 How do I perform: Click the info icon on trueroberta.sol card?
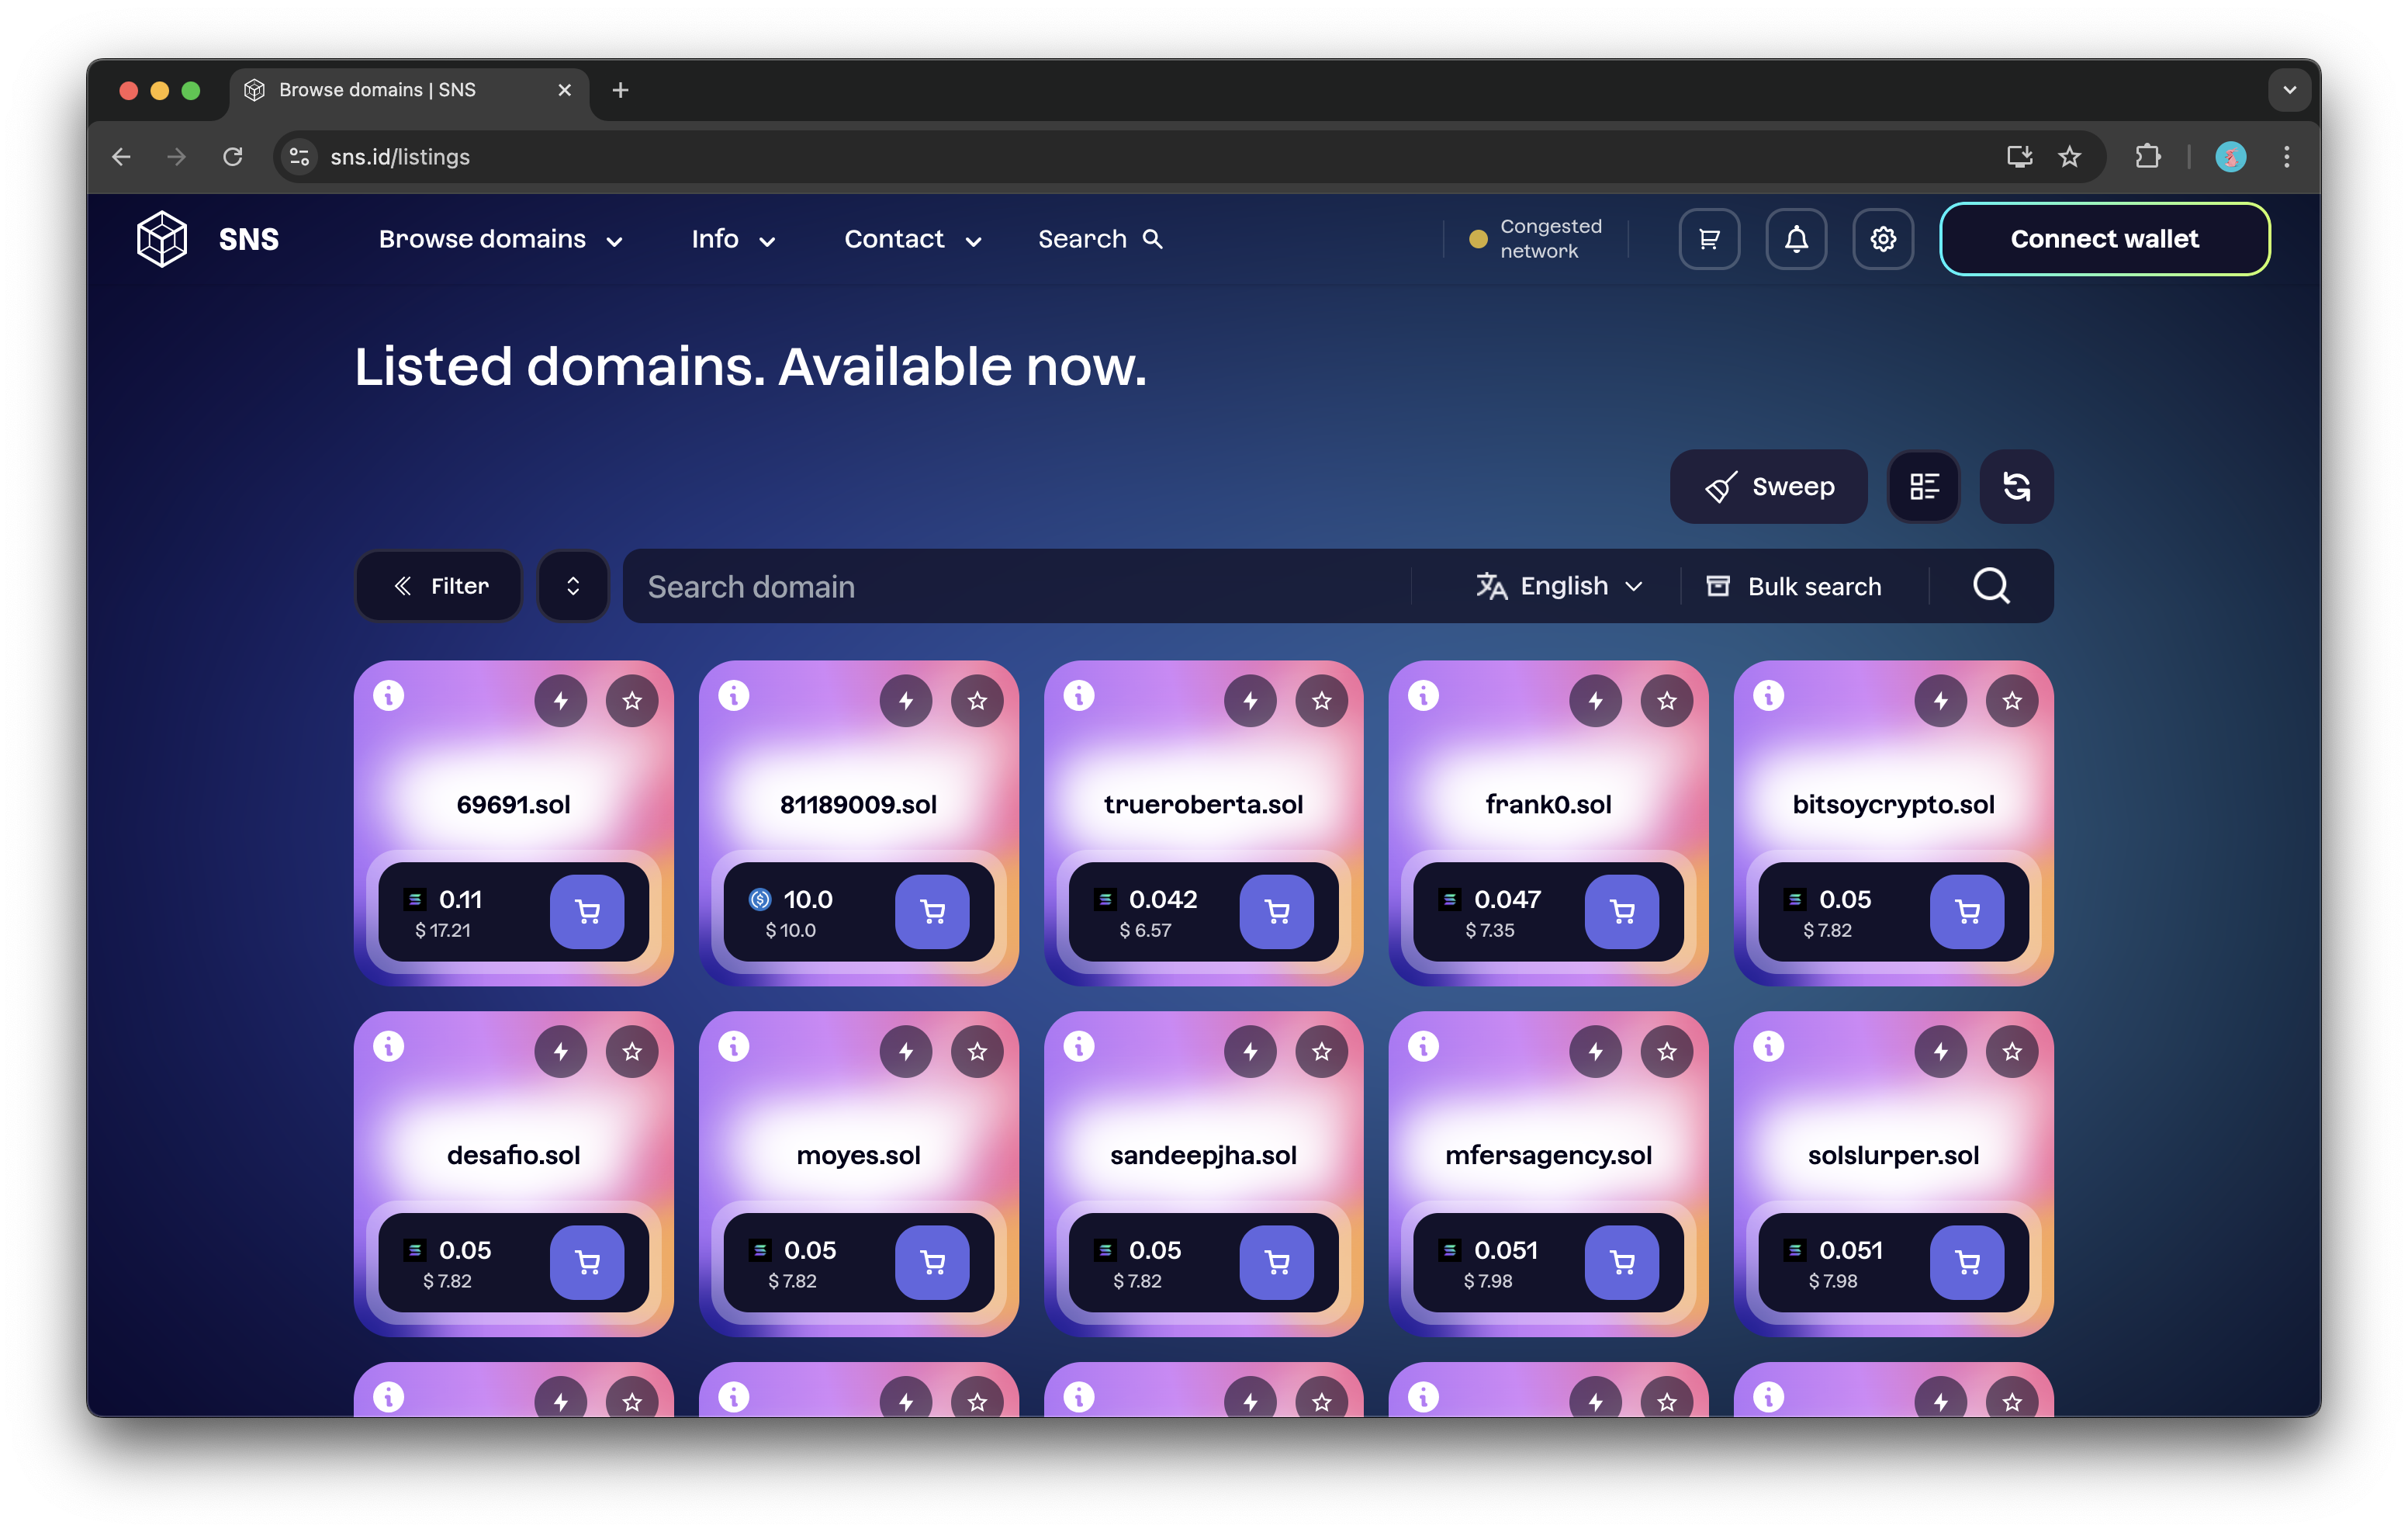pos(1079,695)
